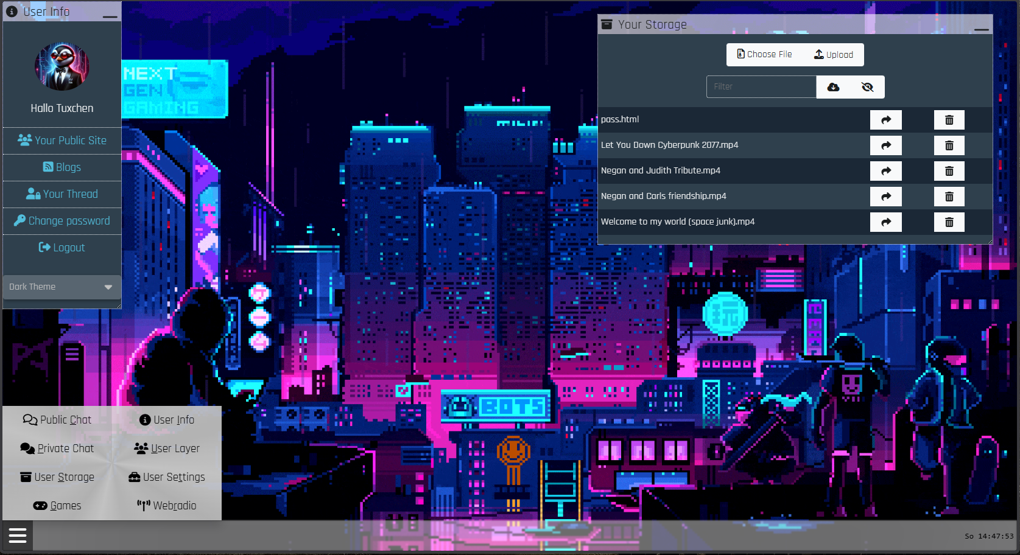Open Public Chat from the menu

(x=57, y=420)
